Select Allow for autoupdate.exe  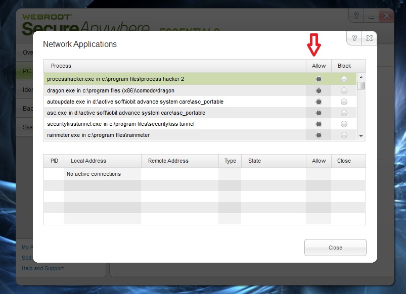tap(319, 102)
